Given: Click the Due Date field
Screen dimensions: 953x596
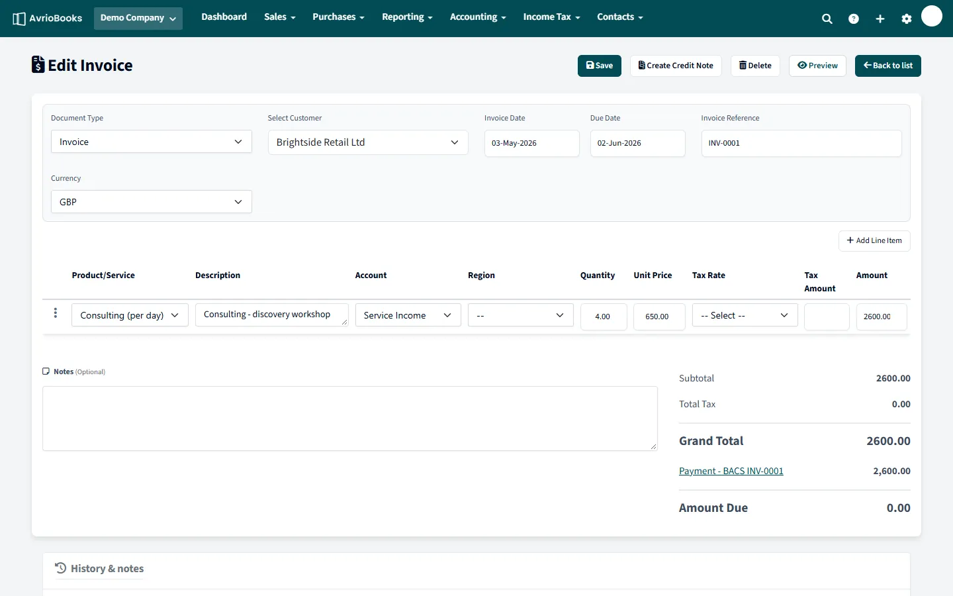Looking at the screenshot, I should tap(638, 143).
